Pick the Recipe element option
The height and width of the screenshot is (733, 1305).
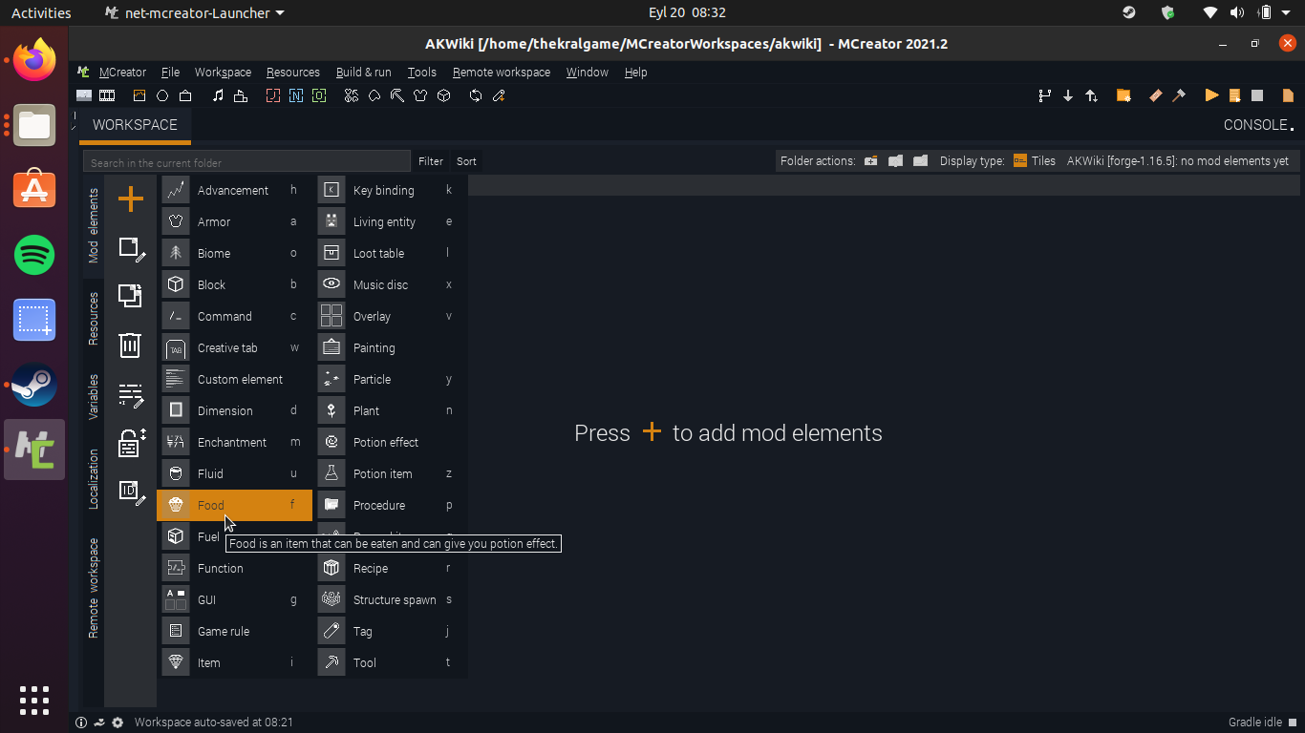[x=390, y=568]
